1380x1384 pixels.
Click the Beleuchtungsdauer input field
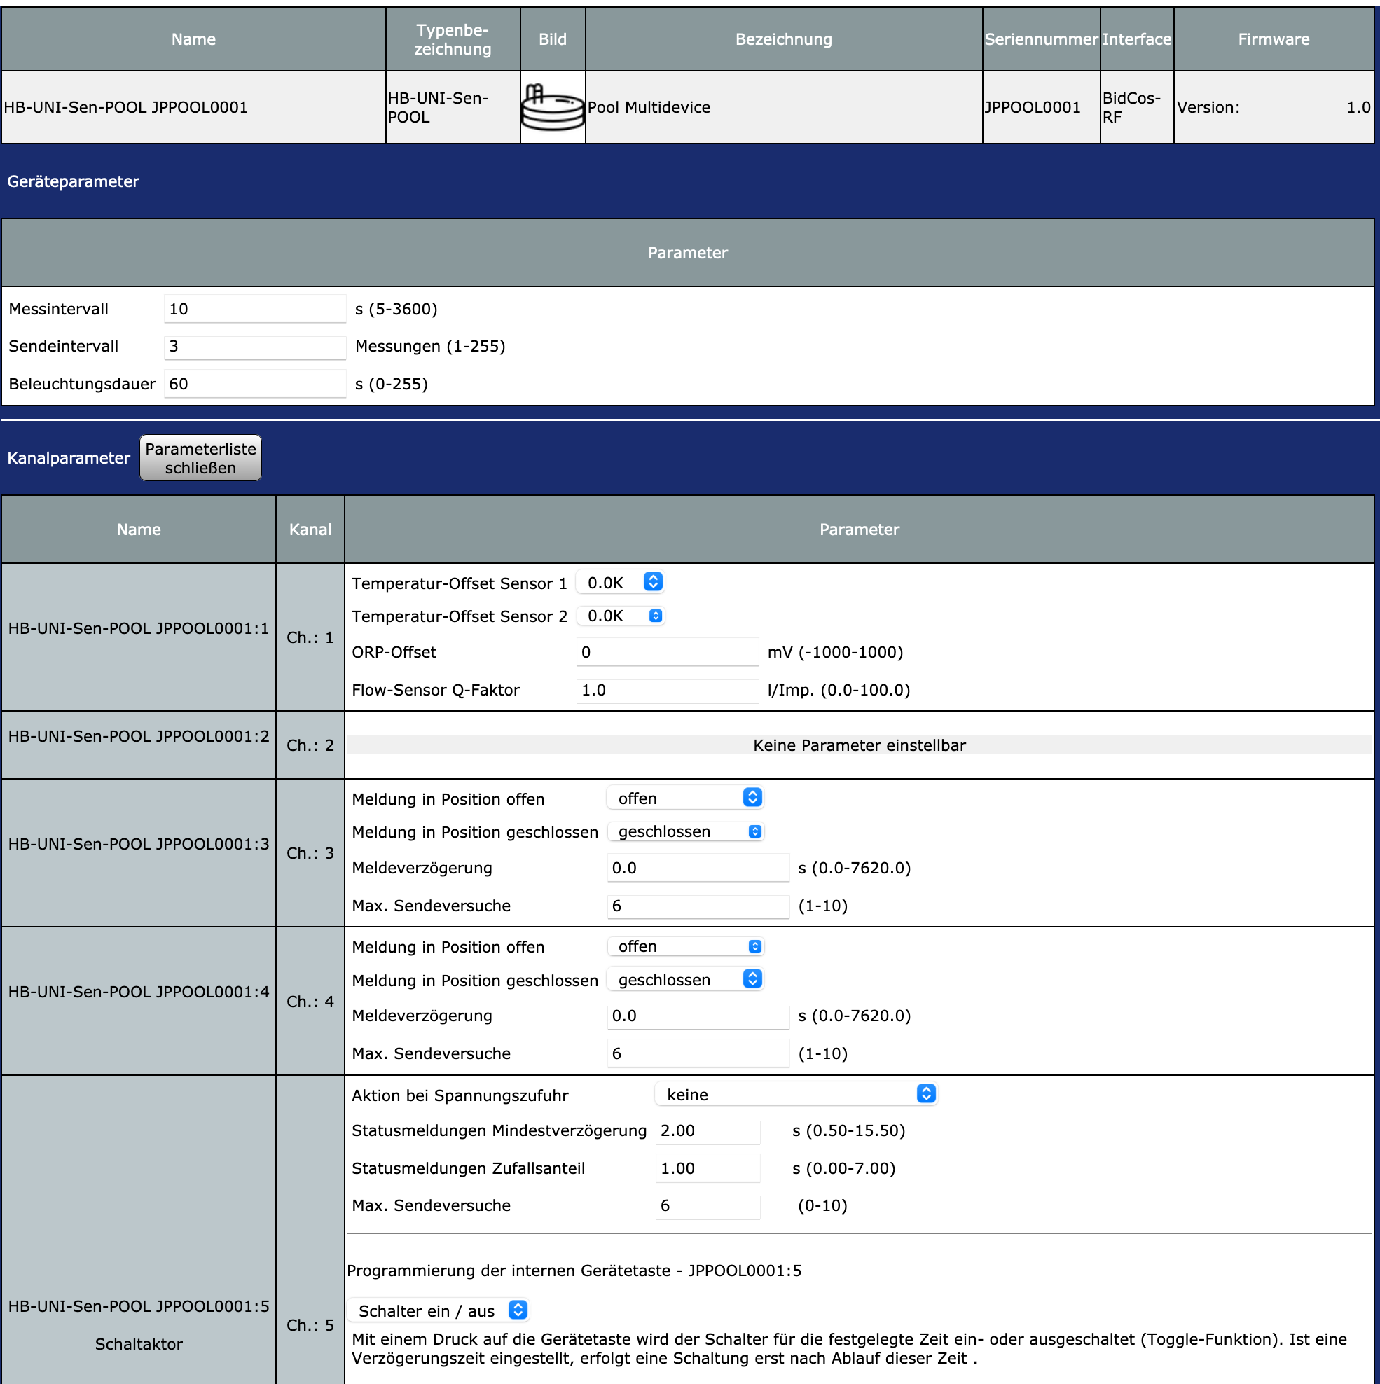254,384
